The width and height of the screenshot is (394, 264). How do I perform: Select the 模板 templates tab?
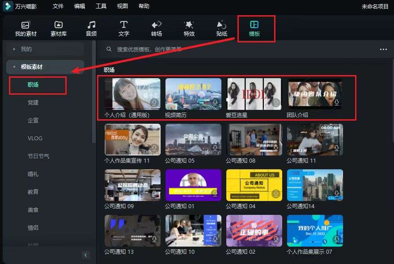[254, 28]
